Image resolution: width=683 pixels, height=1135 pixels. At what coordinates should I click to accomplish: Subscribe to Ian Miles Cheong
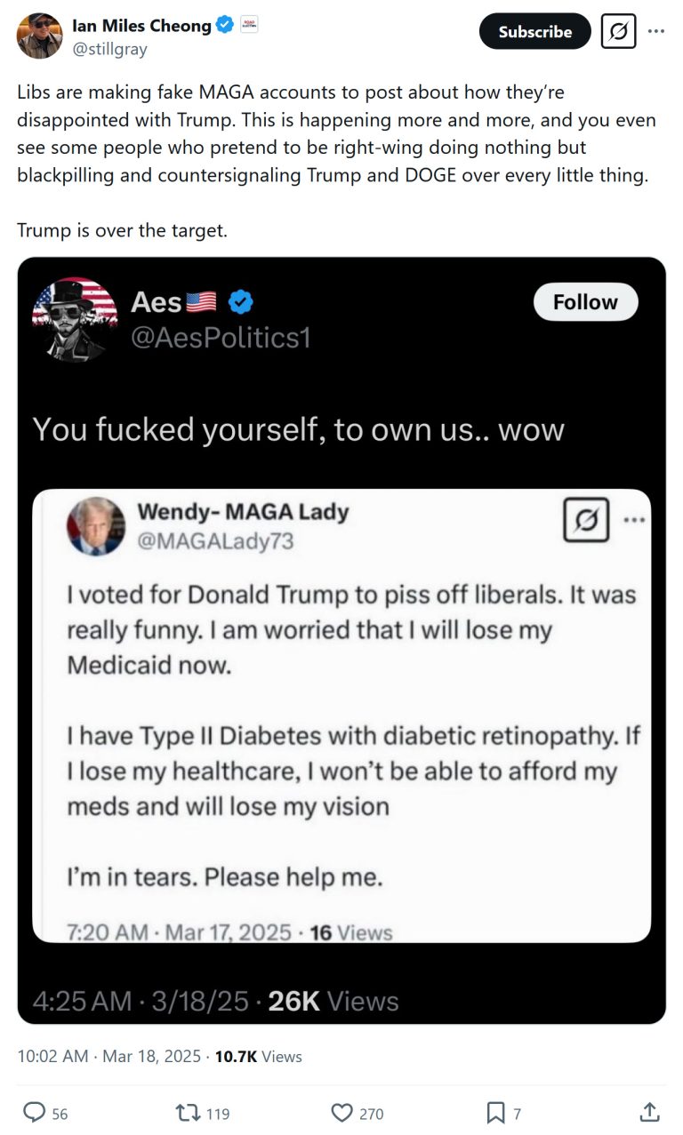[x=534, y=31]
